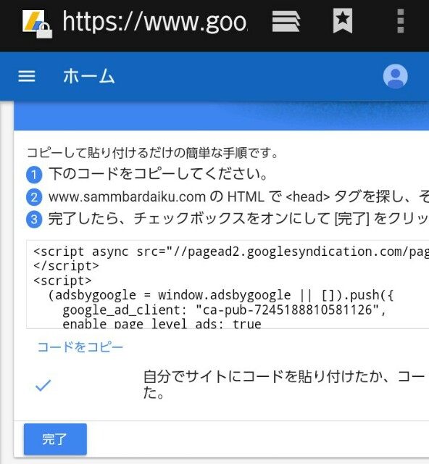Click the google_ad_client ca-pub code line
This screenshot has width=429, height=464.
tap(224, 310)
